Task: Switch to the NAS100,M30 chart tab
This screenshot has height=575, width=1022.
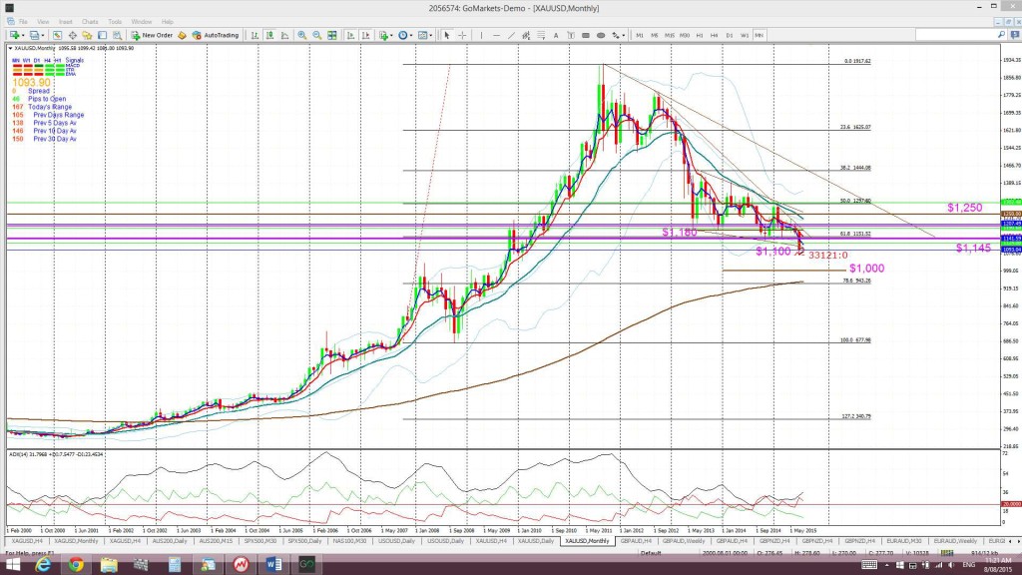Action: [x=350, y=541]
